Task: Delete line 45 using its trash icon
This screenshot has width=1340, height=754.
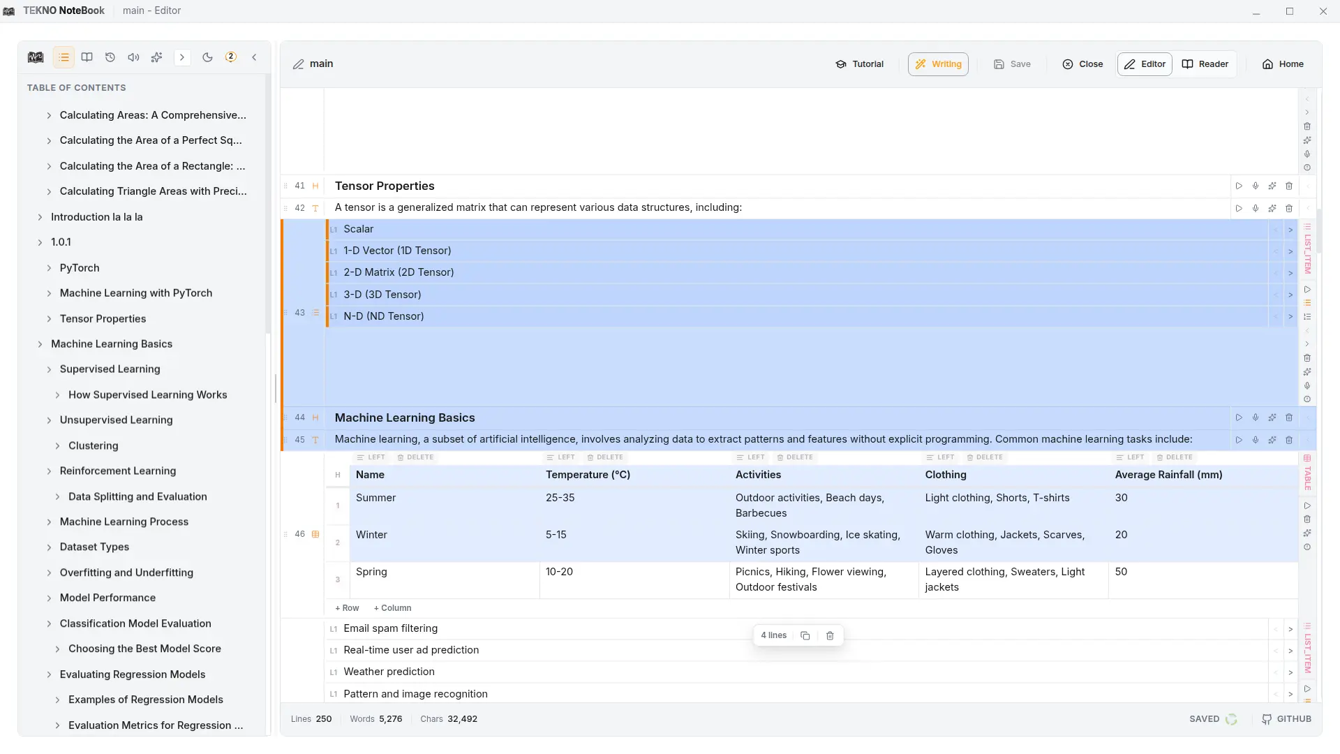Action: (x=1289, y=440)
